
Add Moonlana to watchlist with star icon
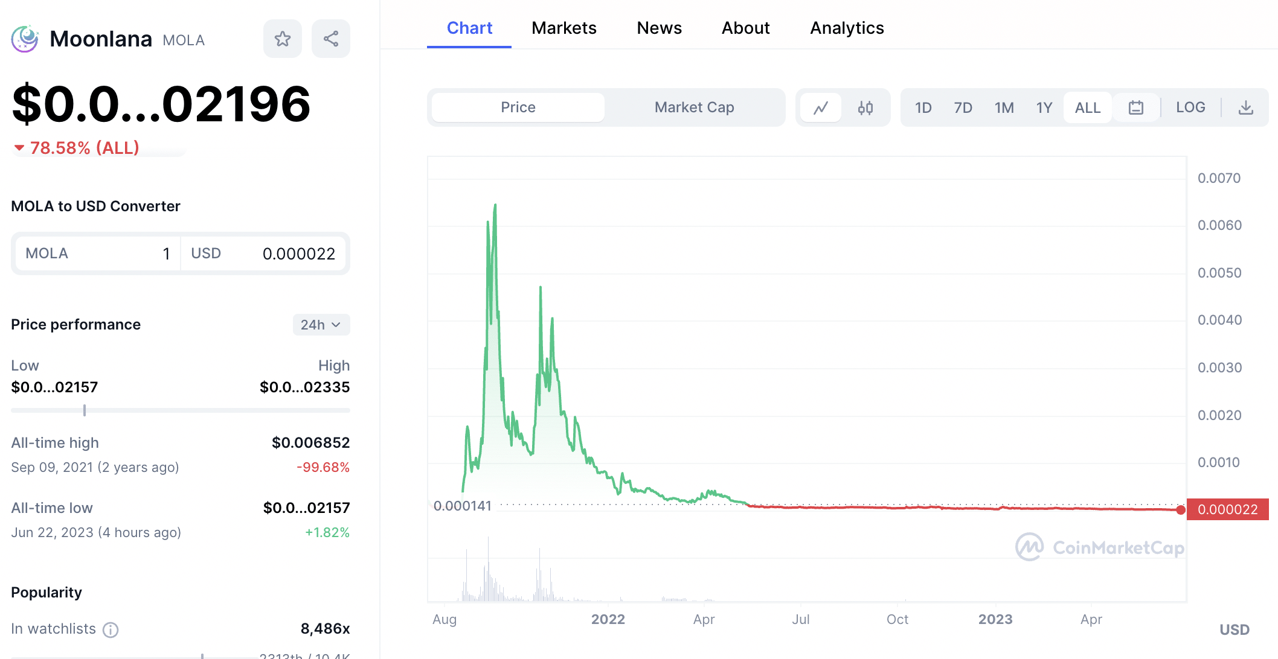(x=282, y=39)
